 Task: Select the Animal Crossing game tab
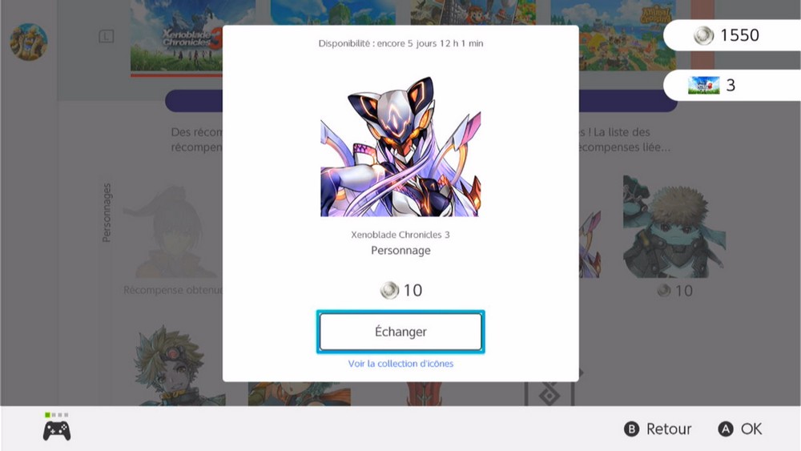(x=613, y=36)
